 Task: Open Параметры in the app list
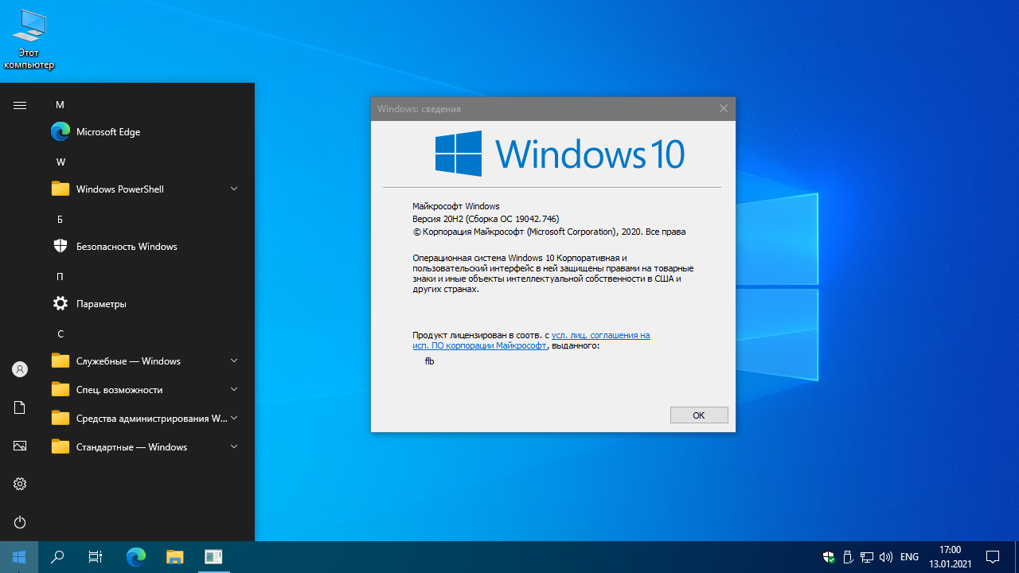click(x=101, y=304)
